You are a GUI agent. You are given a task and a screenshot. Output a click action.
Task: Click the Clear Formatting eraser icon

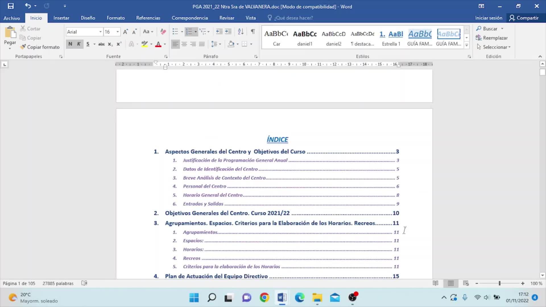(163, 32)
